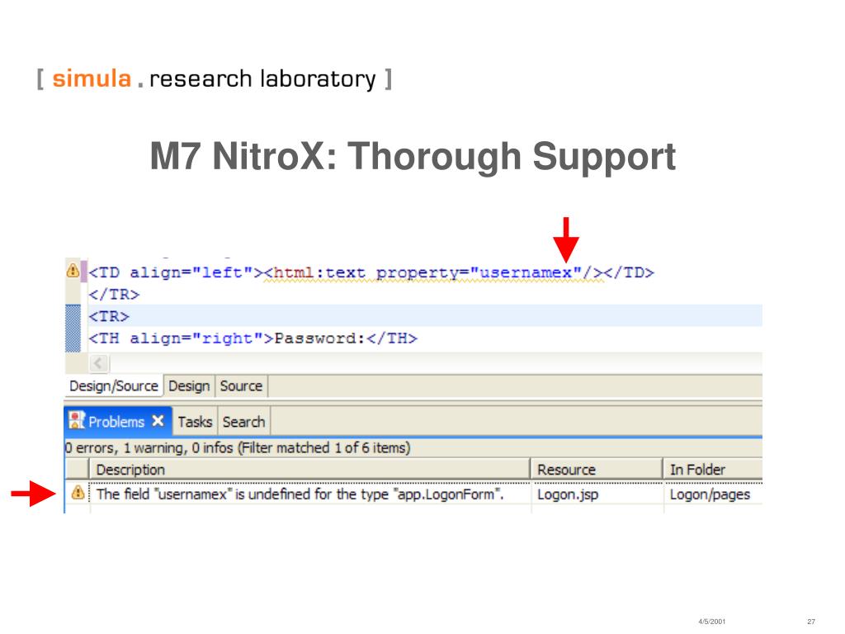This screenshot has width=845, height=634.
Task: Click the scroll-left arrow under editor
Action: [x=99, y=363]
